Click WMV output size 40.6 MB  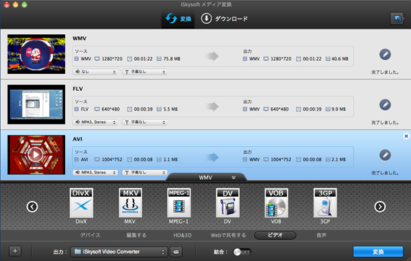[340, 59]
